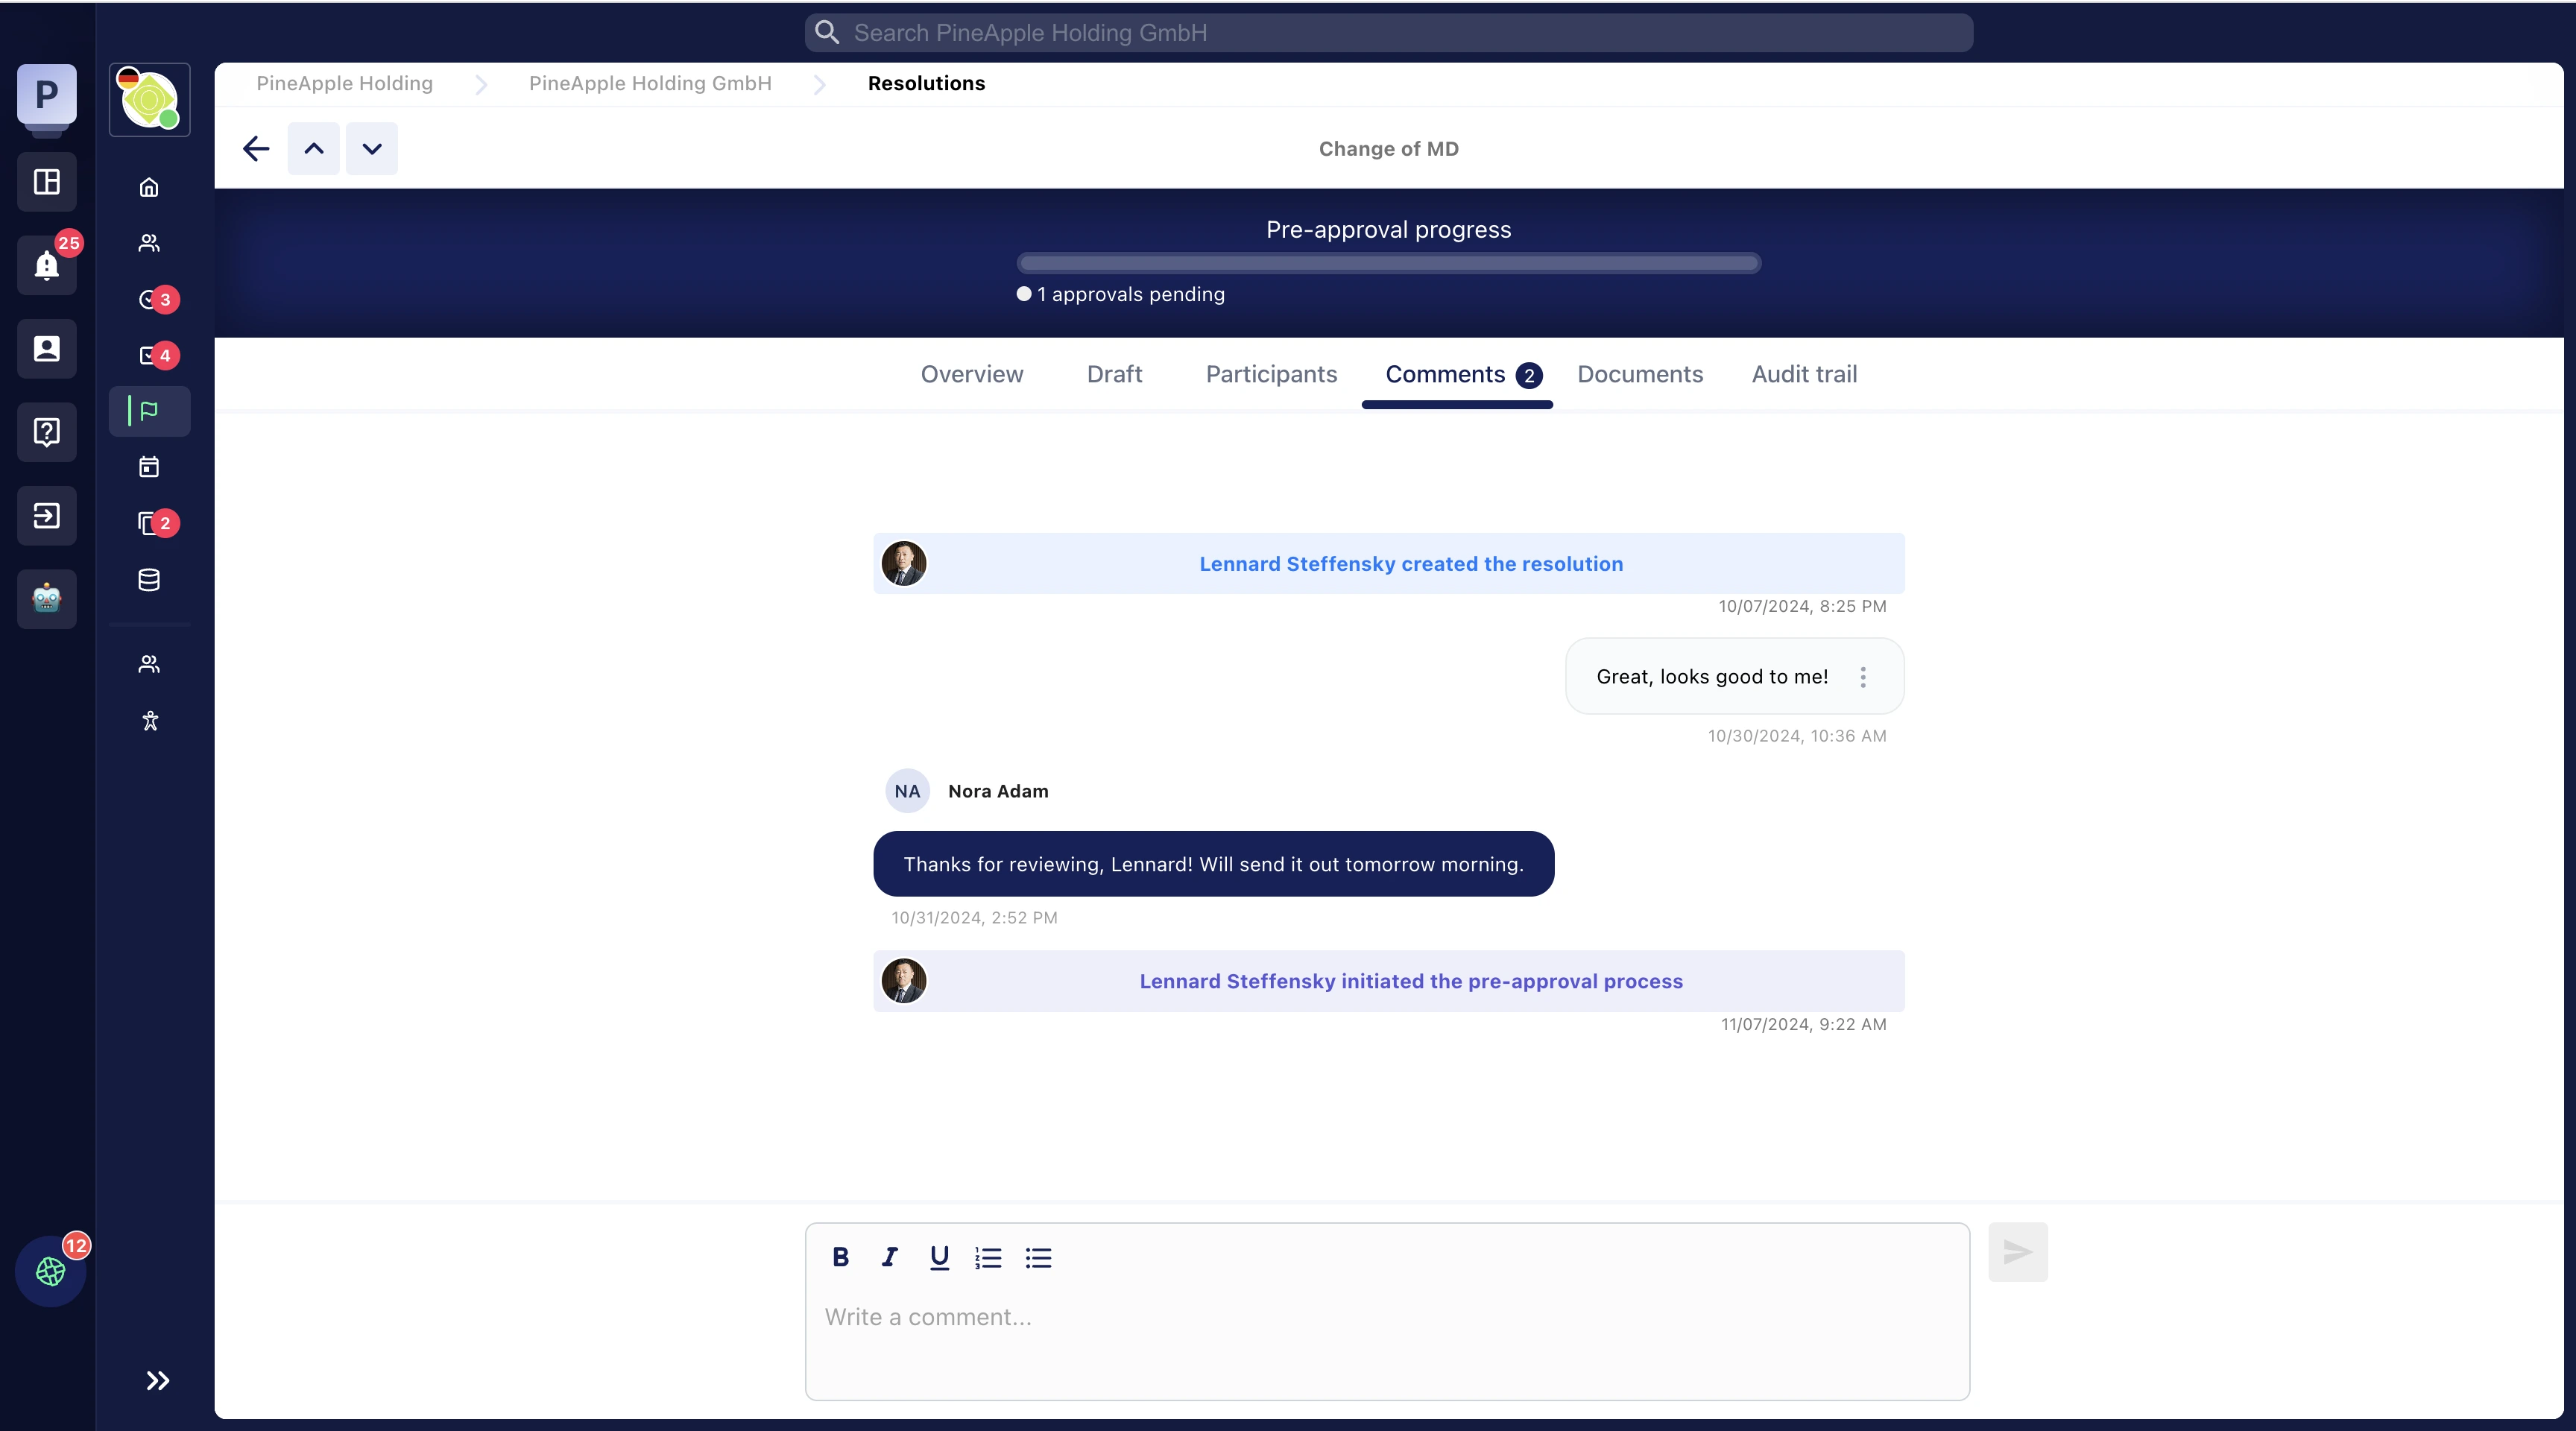This screenshot has height=1431, width=2576.
Task: Click the back arrow icon
Action: coord(256,149)
